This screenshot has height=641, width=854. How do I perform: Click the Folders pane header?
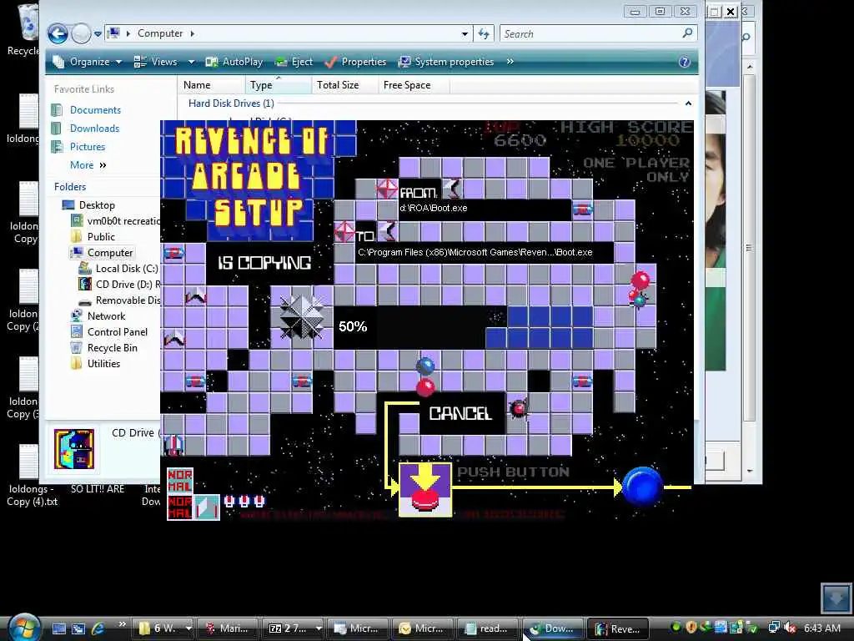point(70,187)
